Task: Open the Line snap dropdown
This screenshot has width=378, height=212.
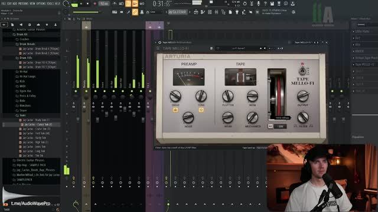Action: [156, 12]
